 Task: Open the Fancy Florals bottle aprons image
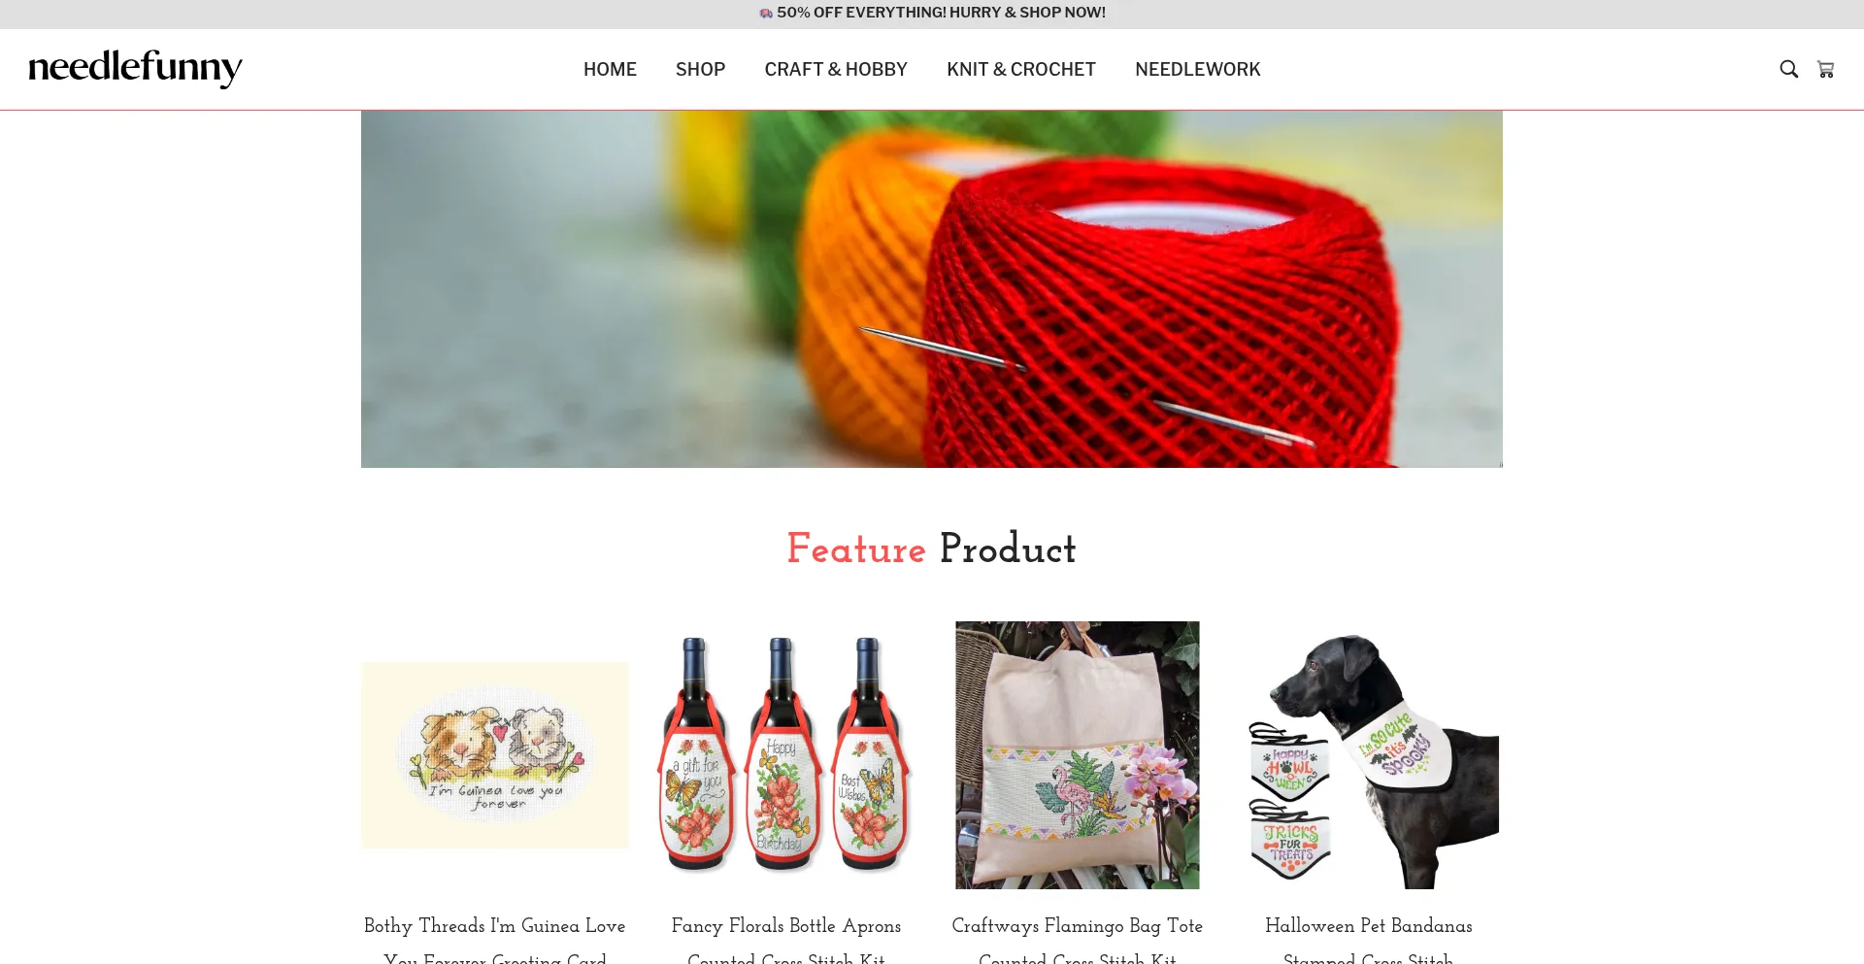click(786, 755)
